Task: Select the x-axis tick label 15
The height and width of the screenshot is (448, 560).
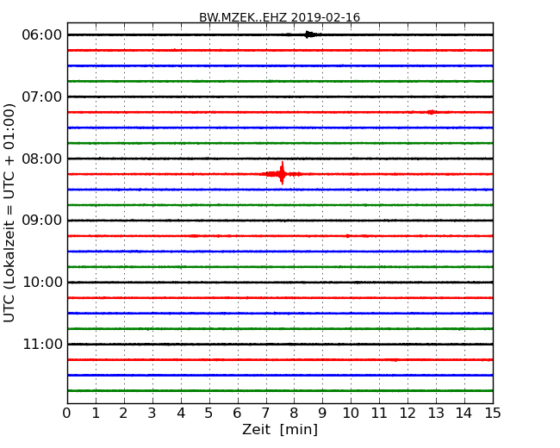Action: pos(492,413)
